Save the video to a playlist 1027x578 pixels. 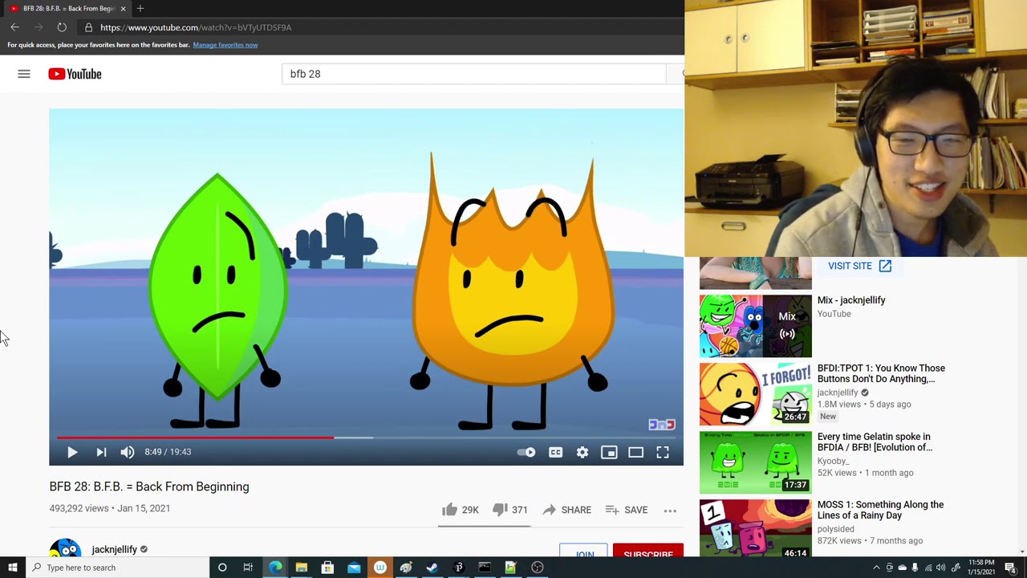click(627, 510)
